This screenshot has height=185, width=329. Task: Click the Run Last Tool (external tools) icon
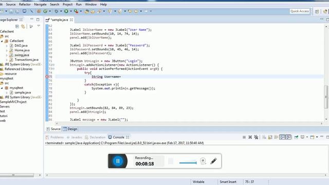coord(76,11)
